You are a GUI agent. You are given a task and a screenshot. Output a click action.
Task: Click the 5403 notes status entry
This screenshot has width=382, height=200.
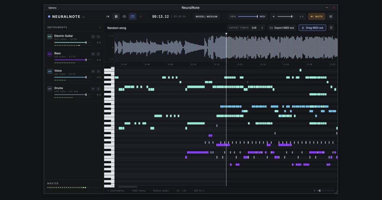[139, 191]
